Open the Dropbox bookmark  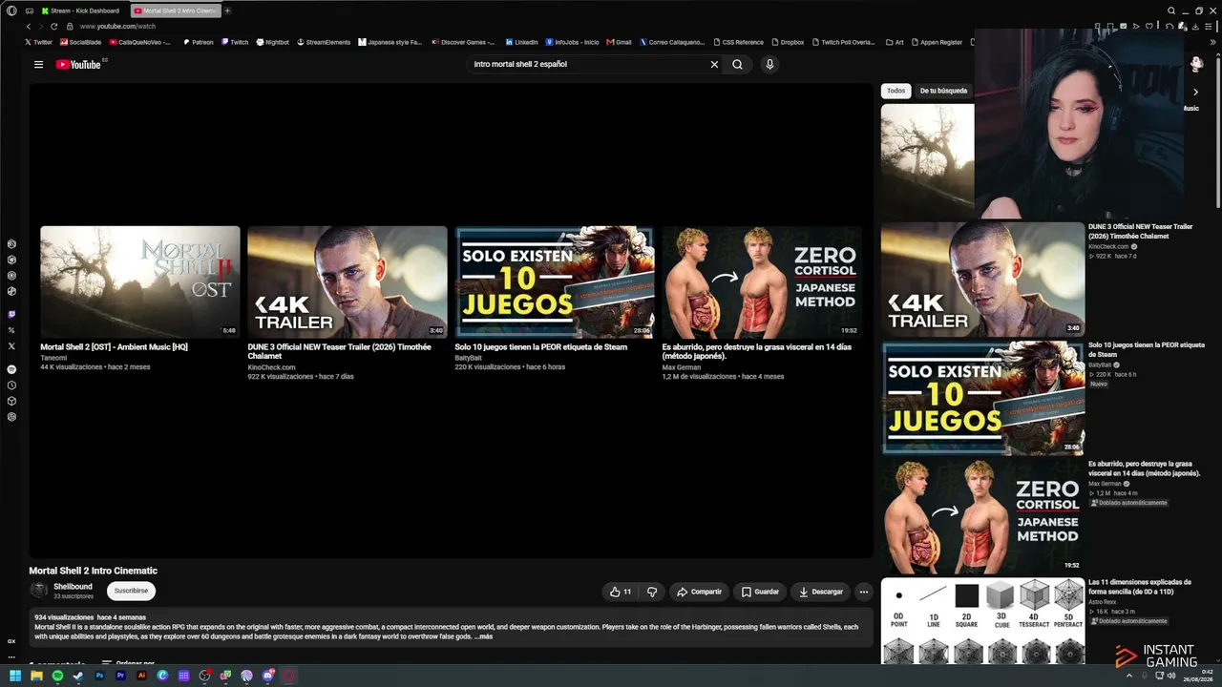coord(788,42)
